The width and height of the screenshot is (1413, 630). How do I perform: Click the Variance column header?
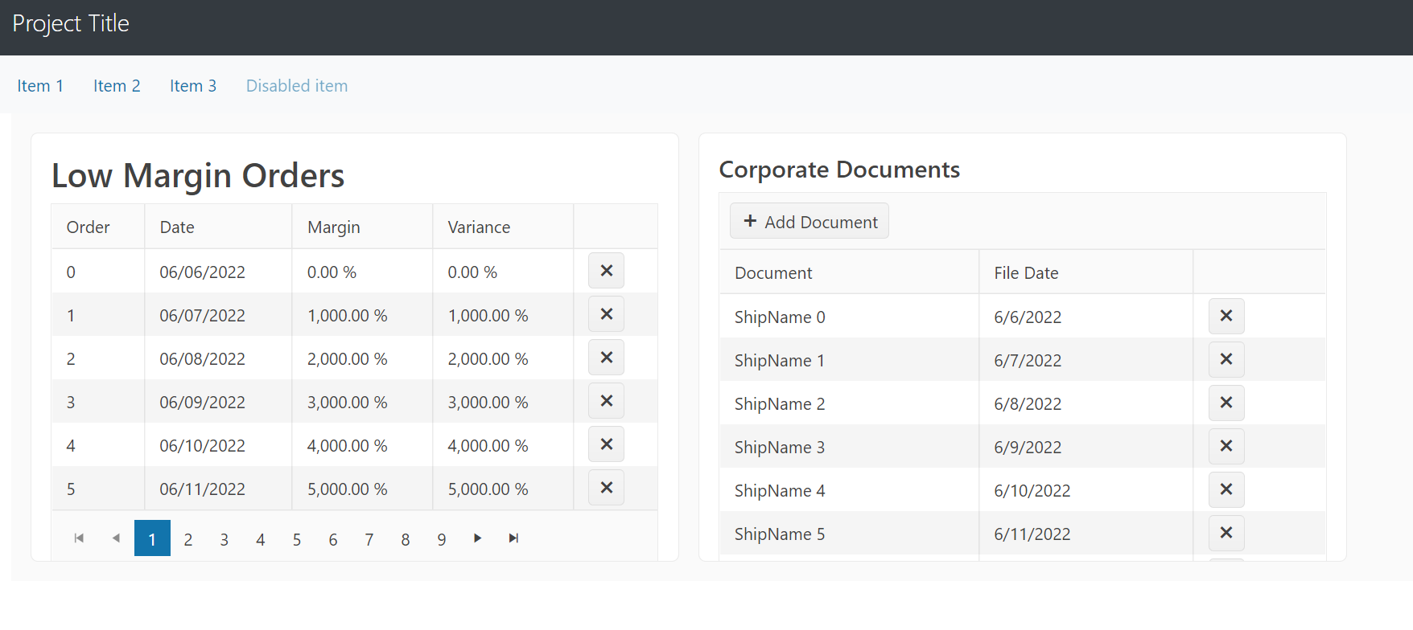479,227
